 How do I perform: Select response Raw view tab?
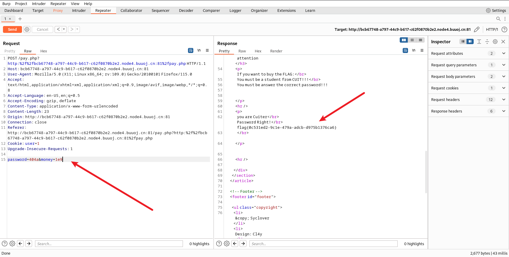pyautogui.click(x=242, y=51)
